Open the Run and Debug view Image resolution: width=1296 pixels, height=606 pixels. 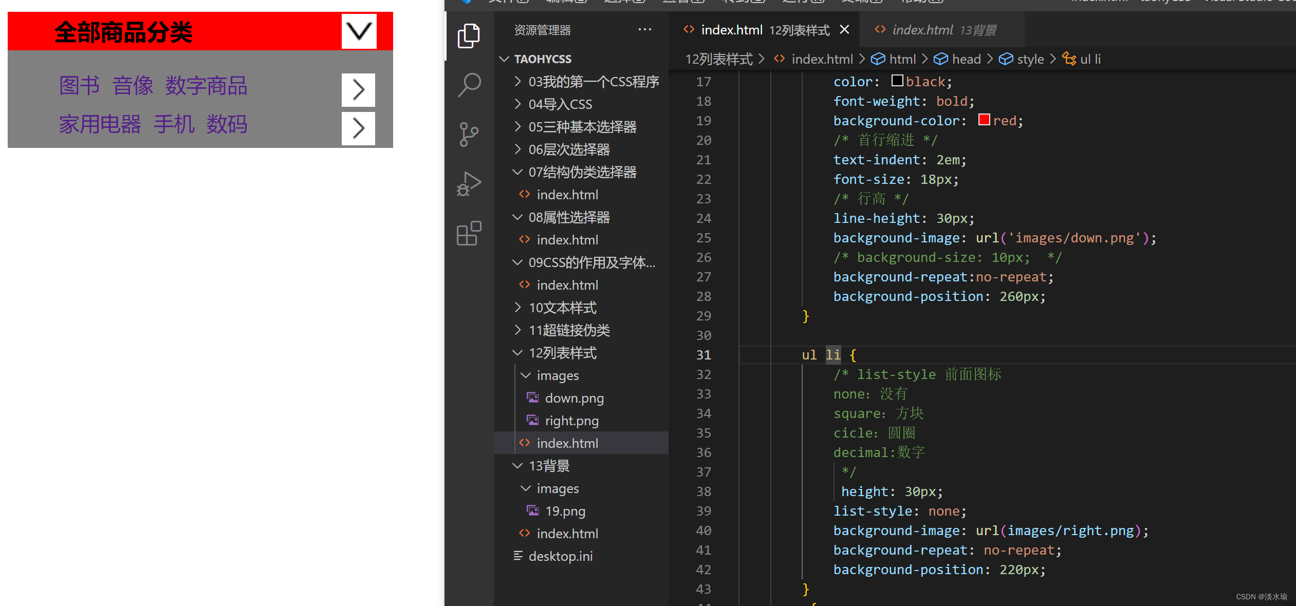click(469, 184)
